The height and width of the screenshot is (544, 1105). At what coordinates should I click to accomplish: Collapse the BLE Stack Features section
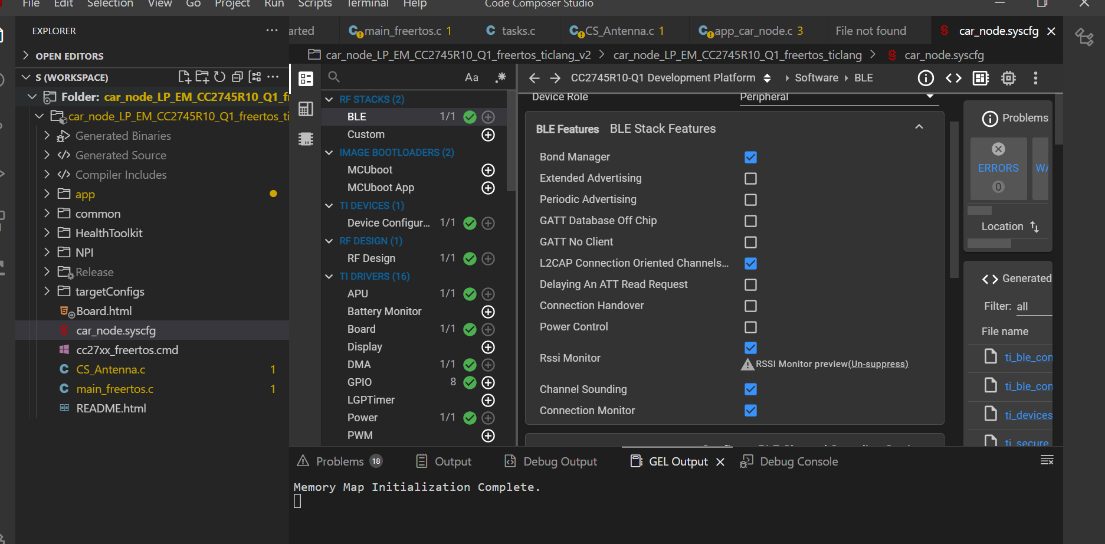click(919, 127)
